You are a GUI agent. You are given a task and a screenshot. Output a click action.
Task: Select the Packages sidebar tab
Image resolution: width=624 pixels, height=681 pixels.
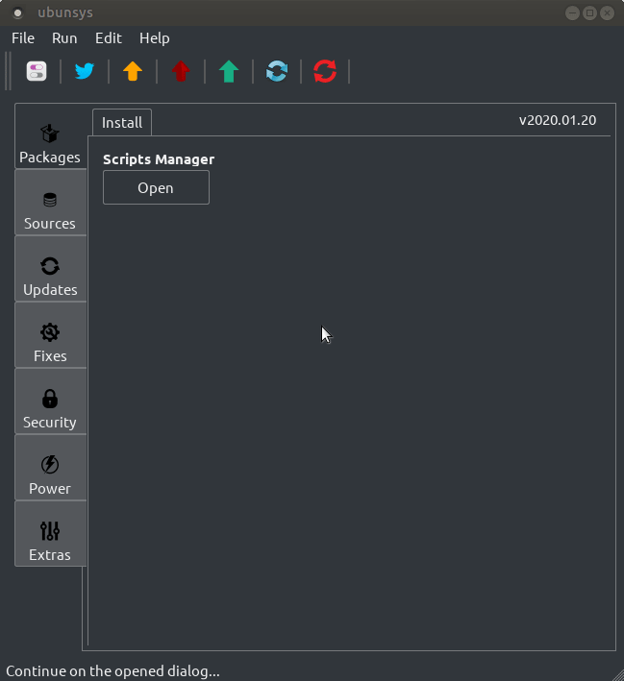tap(50, 136)
